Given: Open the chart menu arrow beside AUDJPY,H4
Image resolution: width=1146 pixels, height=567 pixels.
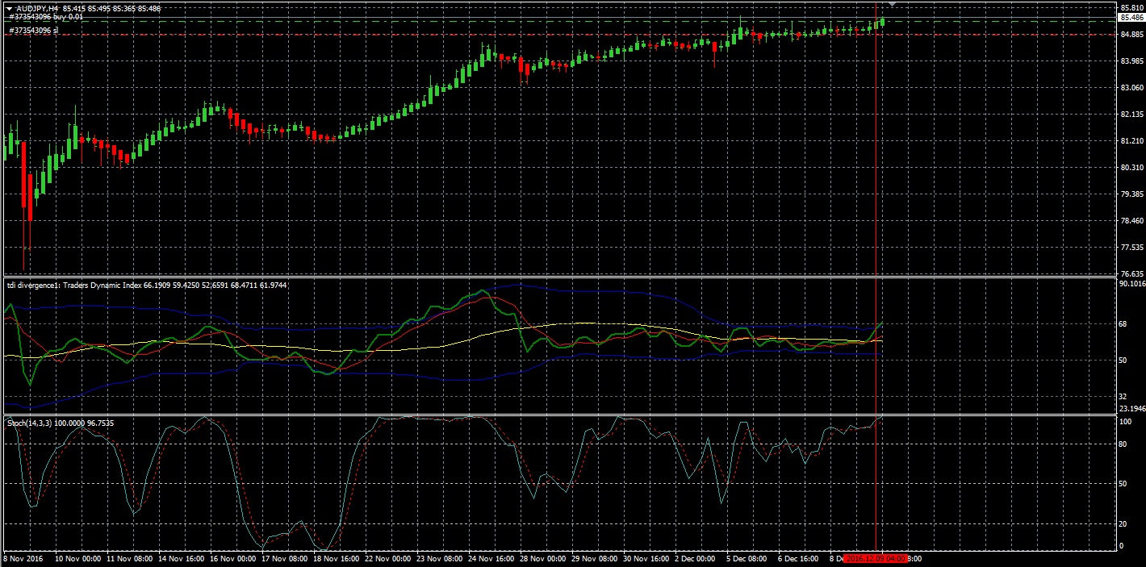Looking at the screenshot, I should (x=9, y=7).
